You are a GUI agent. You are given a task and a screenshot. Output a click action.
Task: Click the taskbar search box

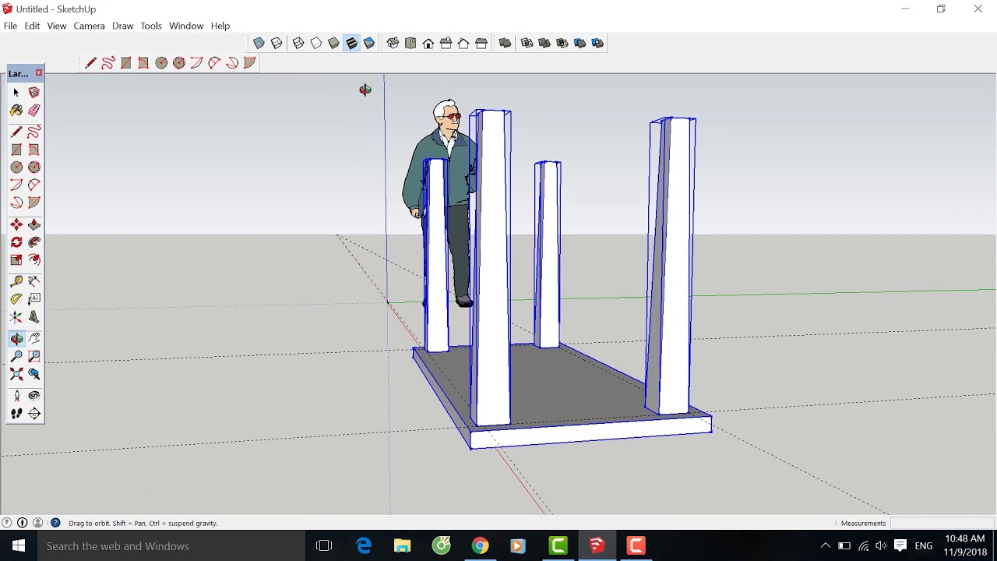click(171, 546)
